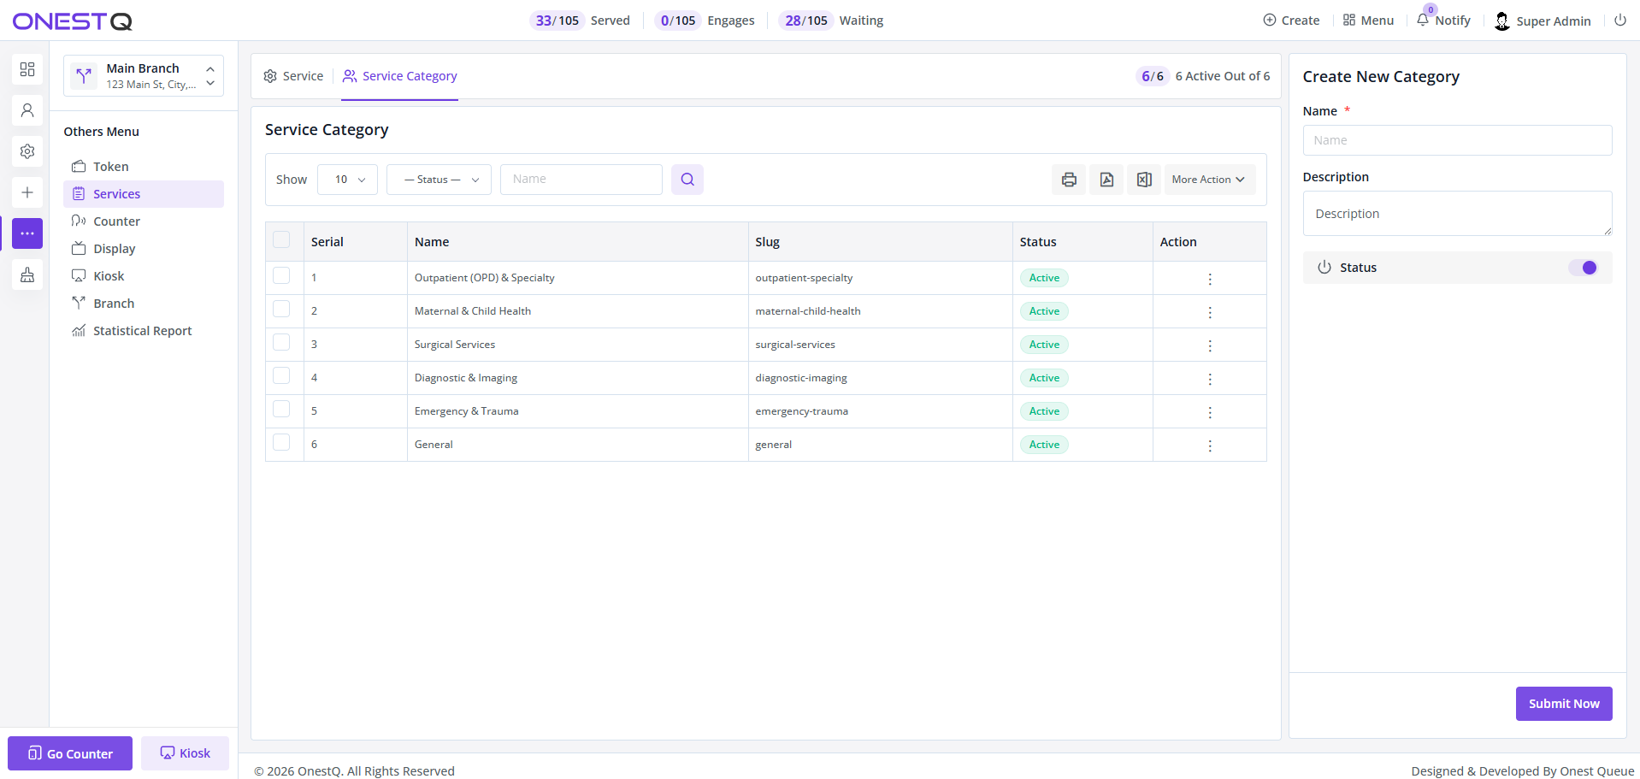Click the Submit Now button
This screenshot has width=1640, height=779.
[1564, 704]
